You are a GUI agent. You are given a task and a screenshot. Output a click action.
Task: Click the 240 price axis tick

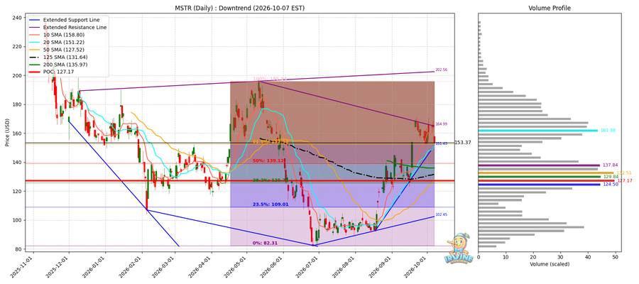pos(18,18)
